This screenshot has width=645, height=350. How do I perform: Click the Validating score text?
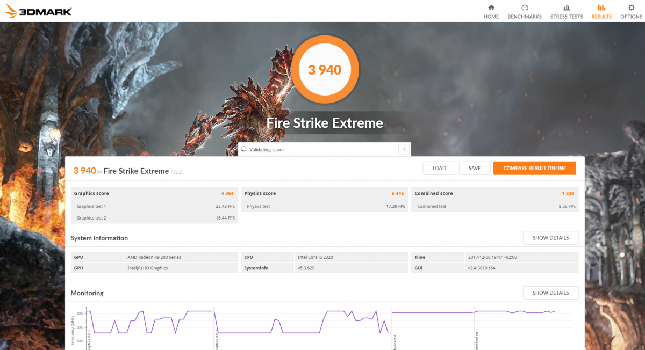(267, 150)
